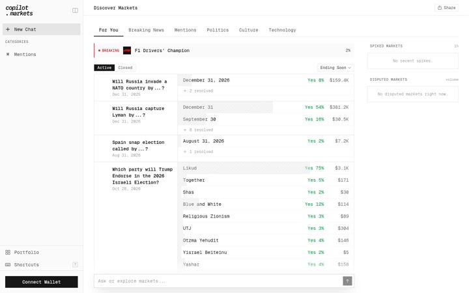The image size is (469, 293).
Task: Select the For You tab
Action: [109, 30]
